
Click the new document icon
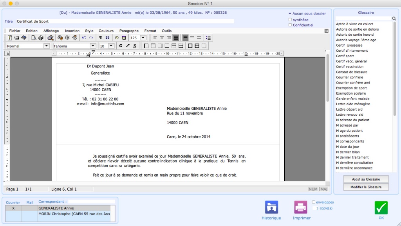(x=10, y=38)
